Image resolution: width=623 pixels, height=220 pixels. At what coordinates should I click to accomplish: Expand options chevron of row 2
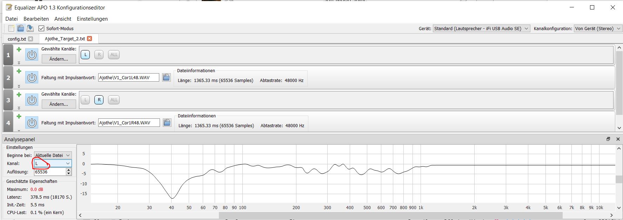[x=19, y=86]
